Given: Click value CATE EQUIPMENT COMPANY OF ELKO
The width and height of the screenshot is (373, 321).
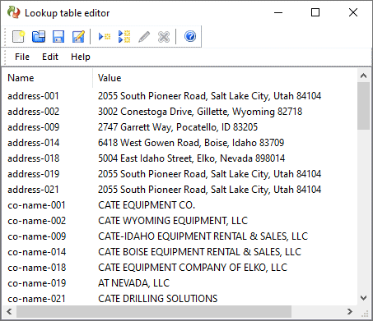Looking at the screenshot, I should [193, 268].
